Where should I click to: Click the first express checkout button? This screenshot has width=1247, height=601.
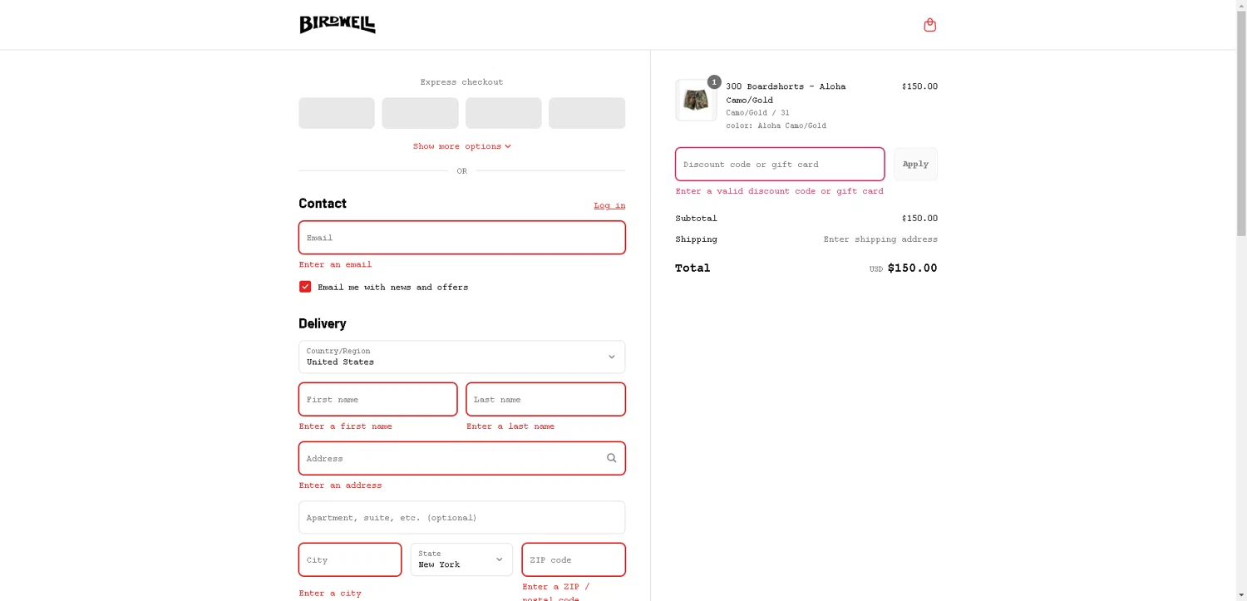click(337, 113)
